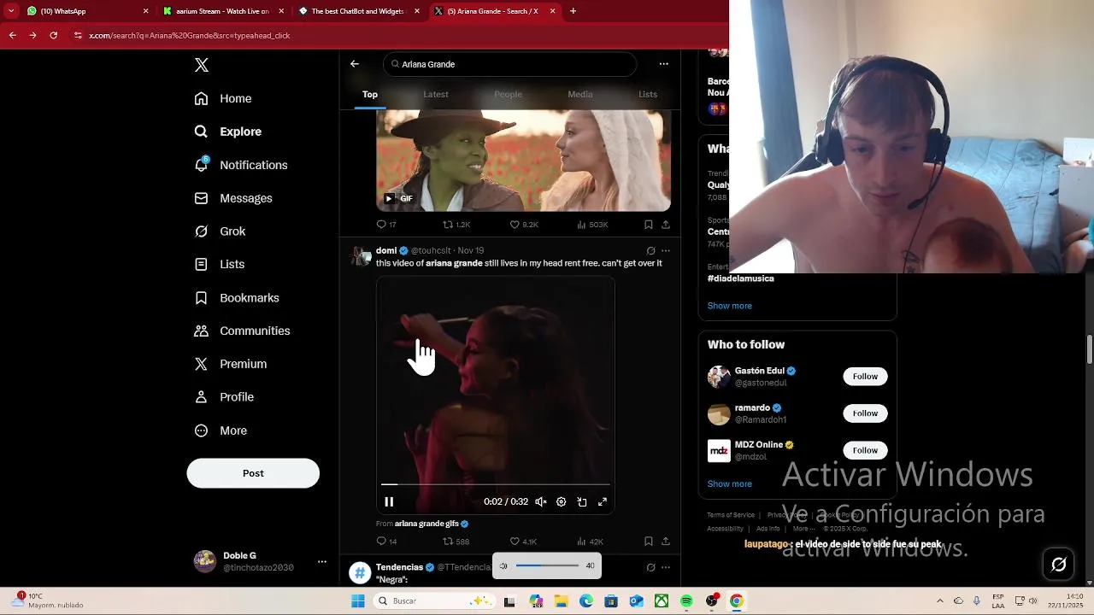Share domi's video post
This screenshot has width=1094, height=615.
click(666, 542)
